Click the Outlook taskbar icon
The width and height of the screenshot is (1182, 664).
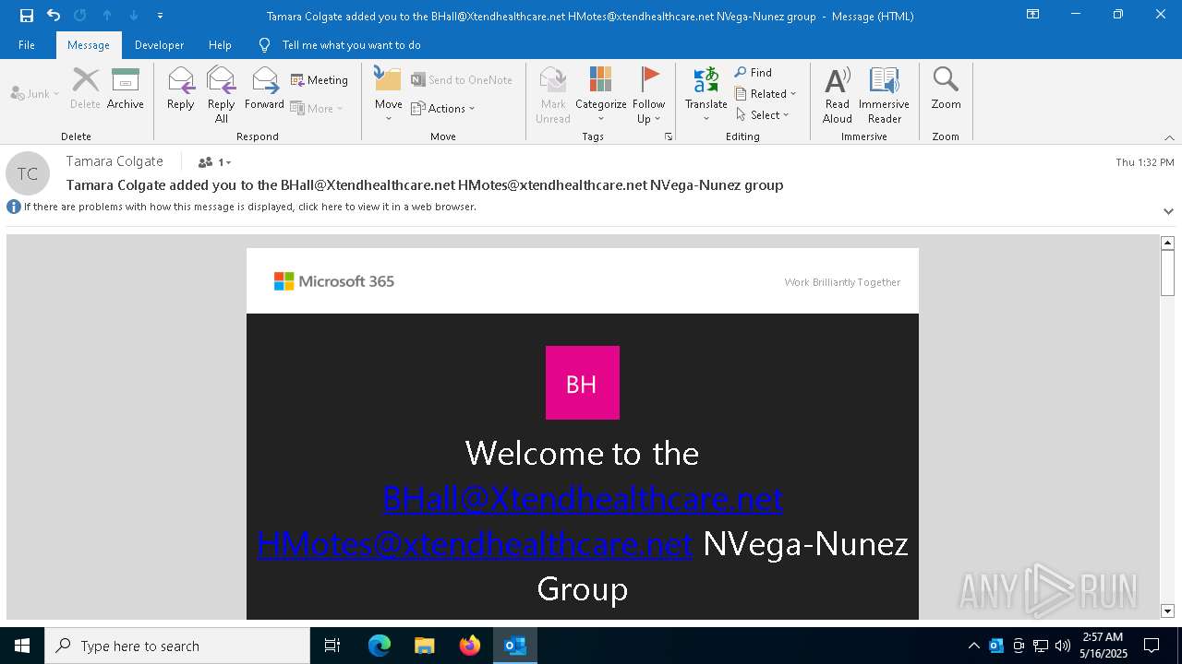point(515,646)
